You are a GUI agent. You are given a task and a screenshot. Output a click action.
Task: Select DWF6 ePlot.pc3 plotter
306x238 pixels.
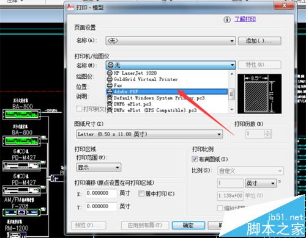(166, 104)
